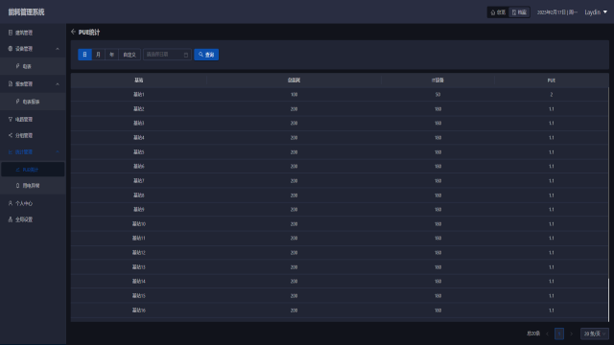Click the PUE column header
Viewport: 614px width, 345px height.
pos(552,80)
